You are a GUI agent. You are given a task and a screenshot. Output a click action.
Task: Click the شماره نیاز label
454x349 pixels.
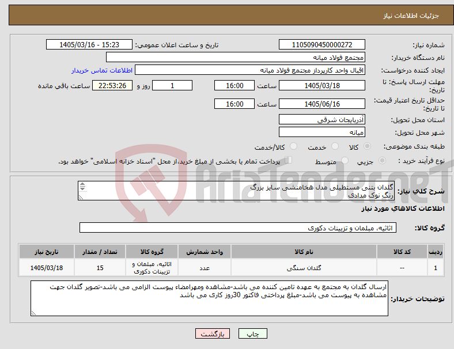429,45
